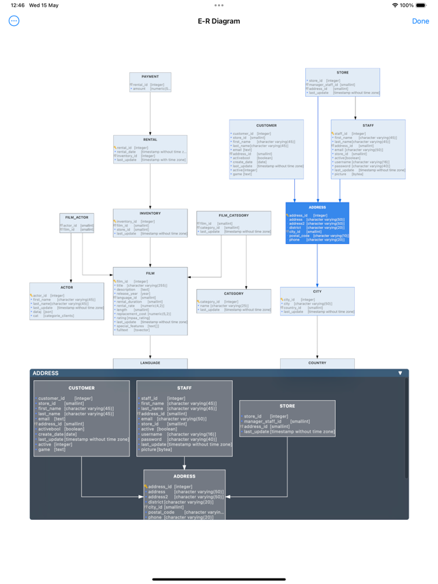The image size is (438, 584).
Task: Click the RENTAL table entity
Action: 150,149
